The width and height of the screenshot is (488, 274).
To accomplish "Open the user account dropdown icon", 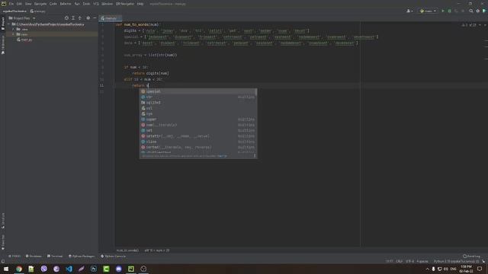I will coord(409,11).
